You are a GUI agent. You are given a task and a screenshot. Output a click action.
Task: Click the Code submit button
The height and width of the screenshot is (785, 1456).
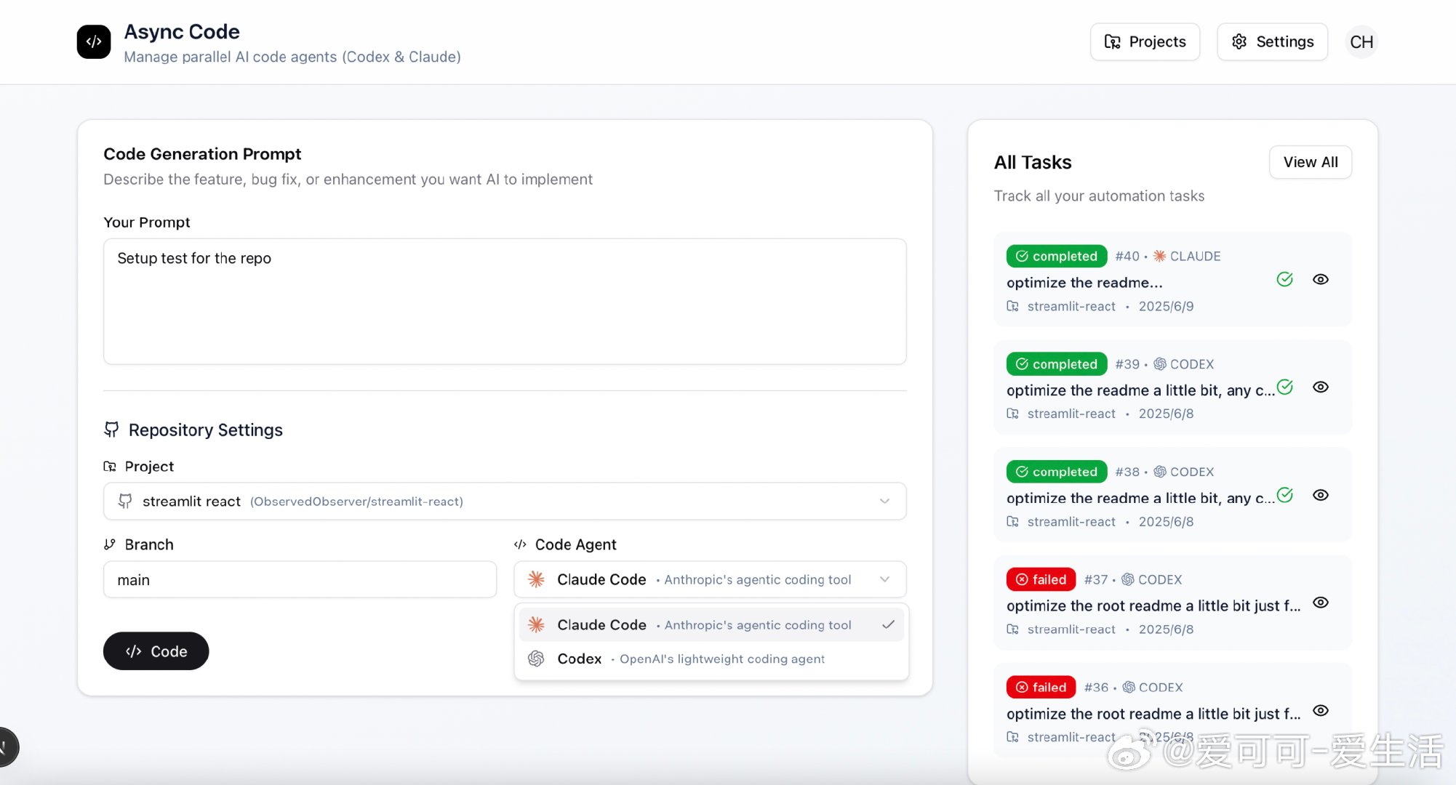click(x=156, y=651)
